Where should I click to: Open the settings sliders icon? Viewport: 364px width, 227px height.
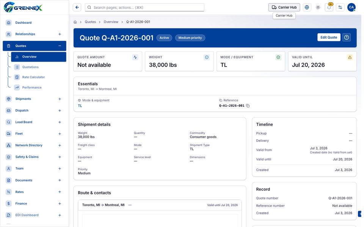point(340,8)
